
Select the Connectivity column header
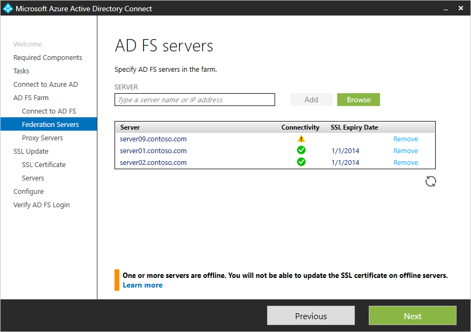300,127
